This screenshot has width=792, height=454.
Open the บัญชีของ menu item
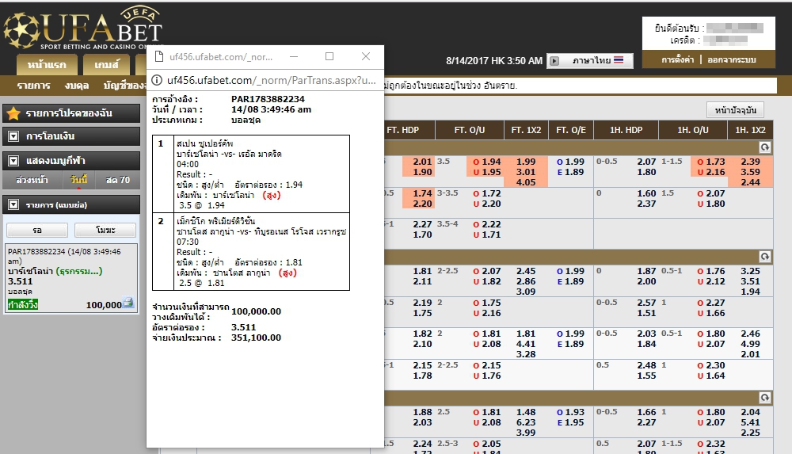tap(124, 86)
